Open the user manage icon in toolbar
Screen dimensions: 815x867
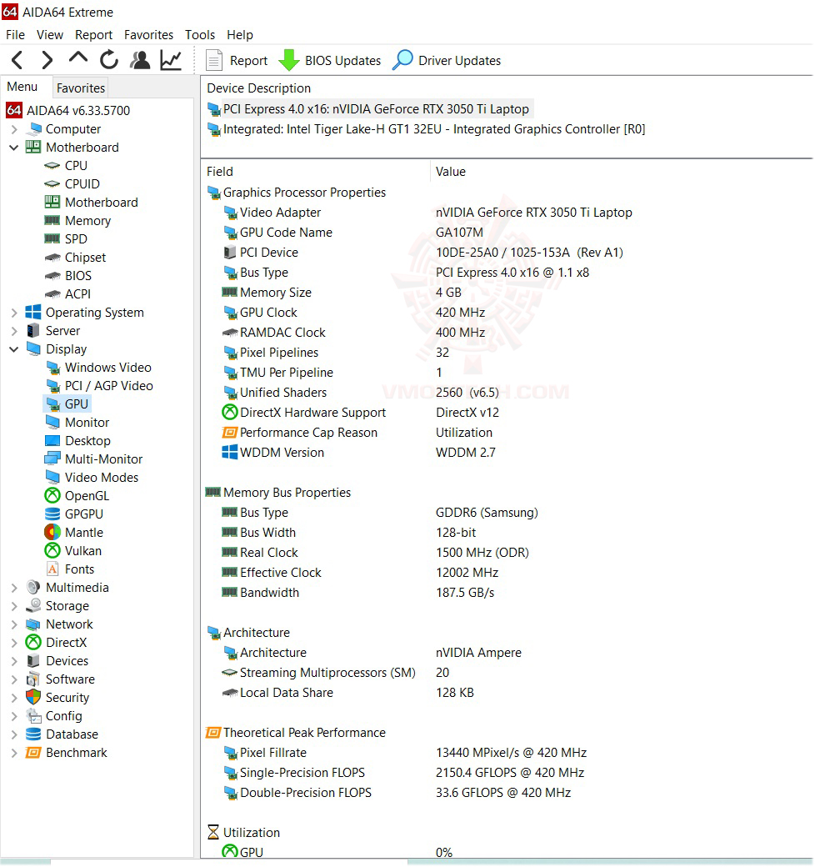point(140,60)
